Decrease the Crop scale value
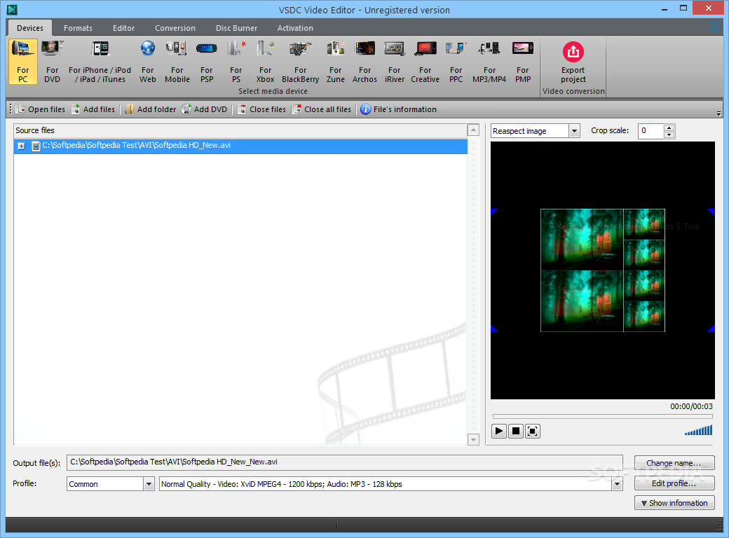This screenshot has width=729, height=538. pos(669,134)
